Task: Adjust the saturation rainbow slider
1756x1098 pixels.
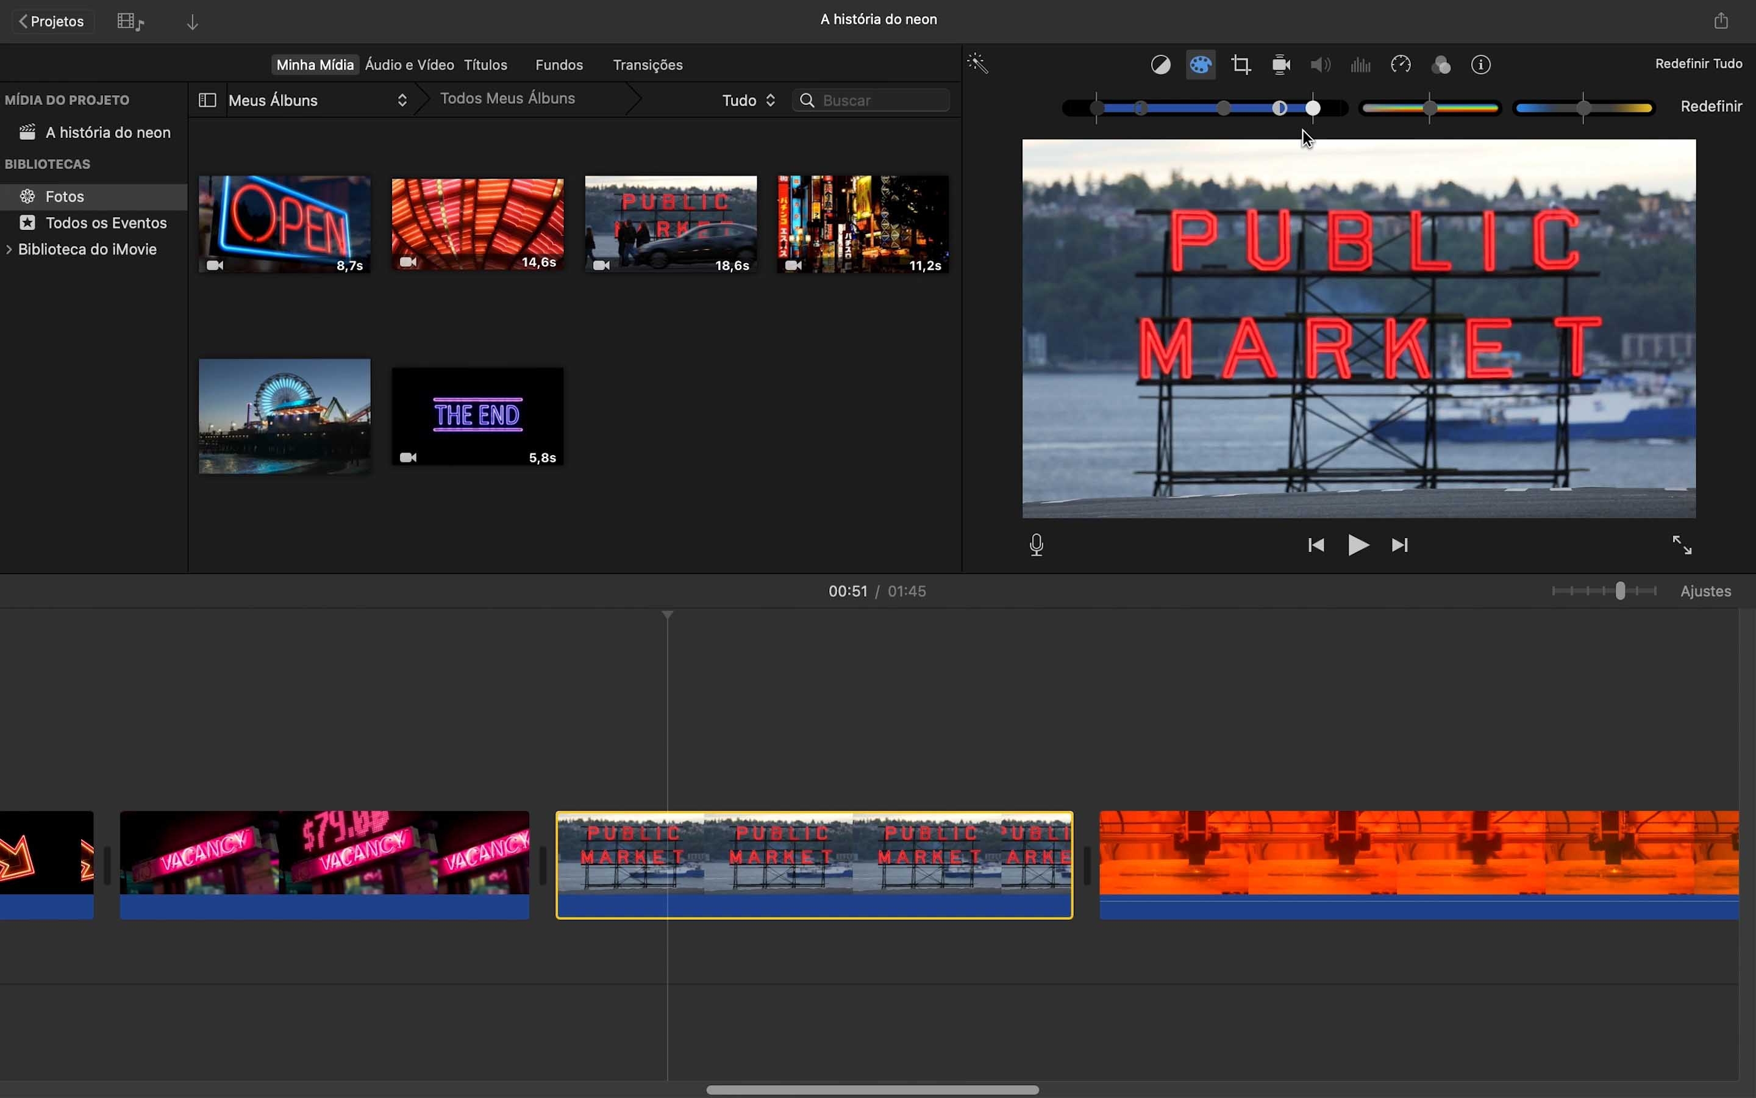Action: [1429, 108]
